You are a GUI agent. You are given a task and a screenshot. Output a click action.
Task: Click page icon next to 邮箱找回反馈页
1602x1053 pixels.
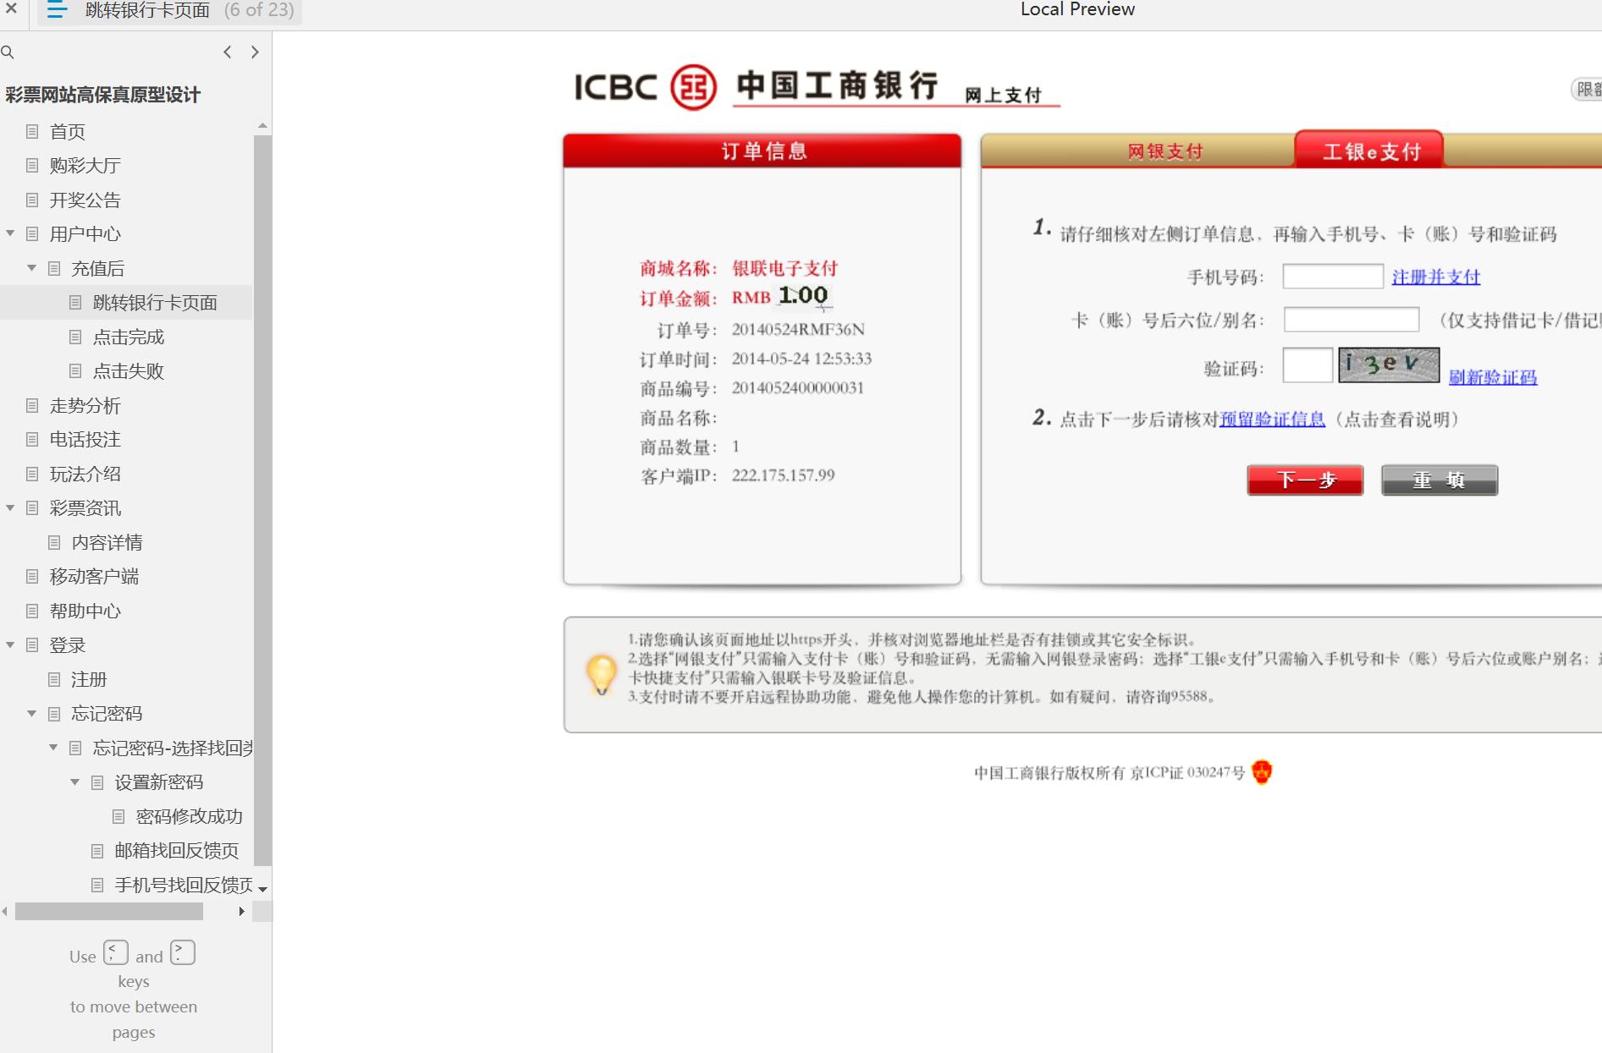pyautogui.click(x=97, y=850)
